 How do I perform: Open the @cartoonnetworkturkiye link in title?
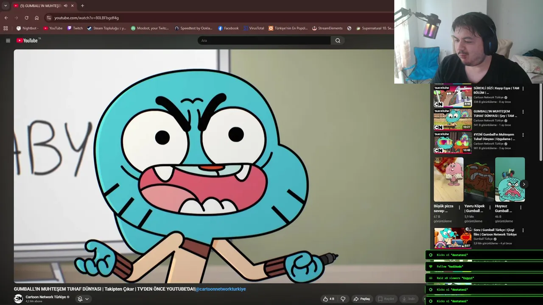(x=221, y=289)
